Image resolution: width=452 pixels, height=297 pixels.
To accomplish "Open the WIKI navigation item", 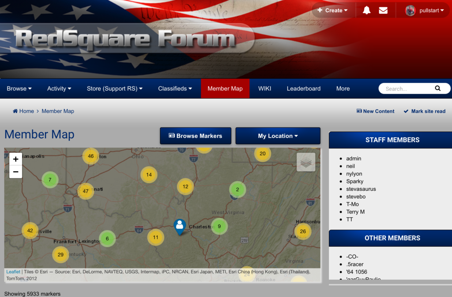I will point(264,89).
